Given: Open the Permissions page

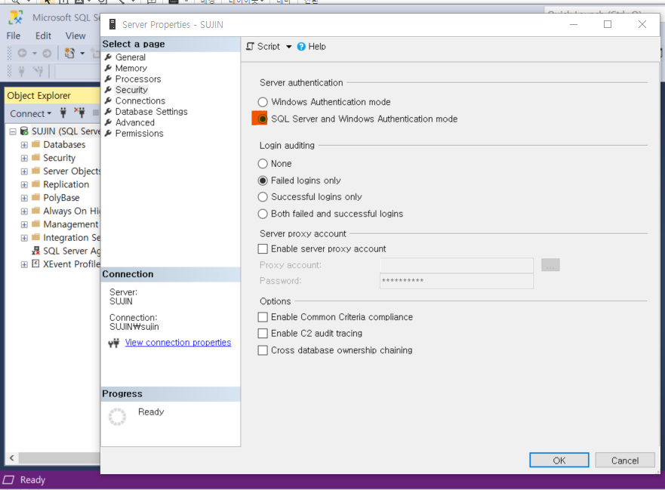Looking at the screenshot, I should tap(139, 134).
